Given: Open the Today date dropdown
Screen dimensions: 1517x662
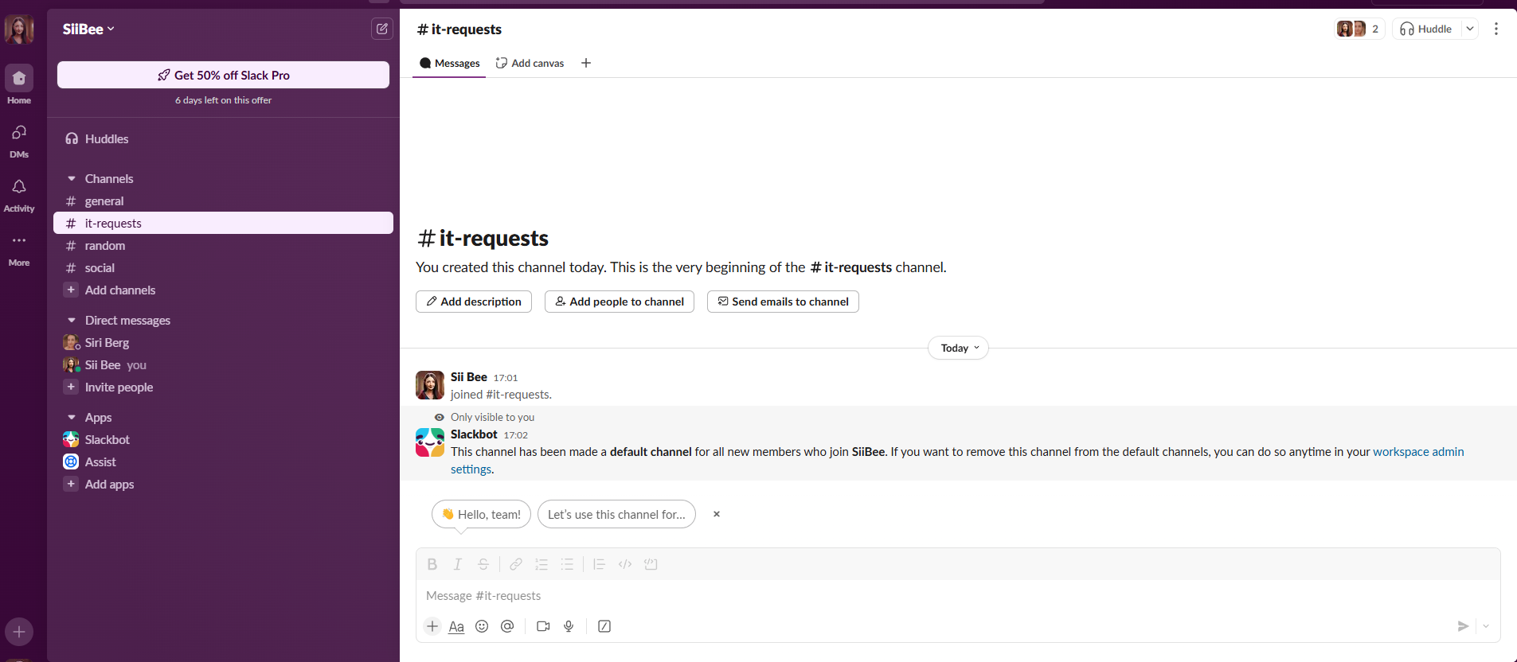Looking at the screenshot, I should click(x=958, y=348).
